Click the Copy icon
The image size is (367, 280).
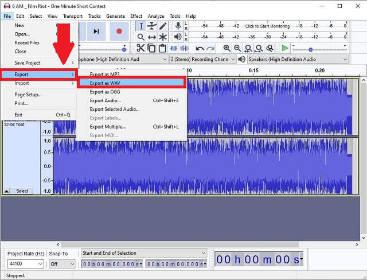[x=151, y=48]
